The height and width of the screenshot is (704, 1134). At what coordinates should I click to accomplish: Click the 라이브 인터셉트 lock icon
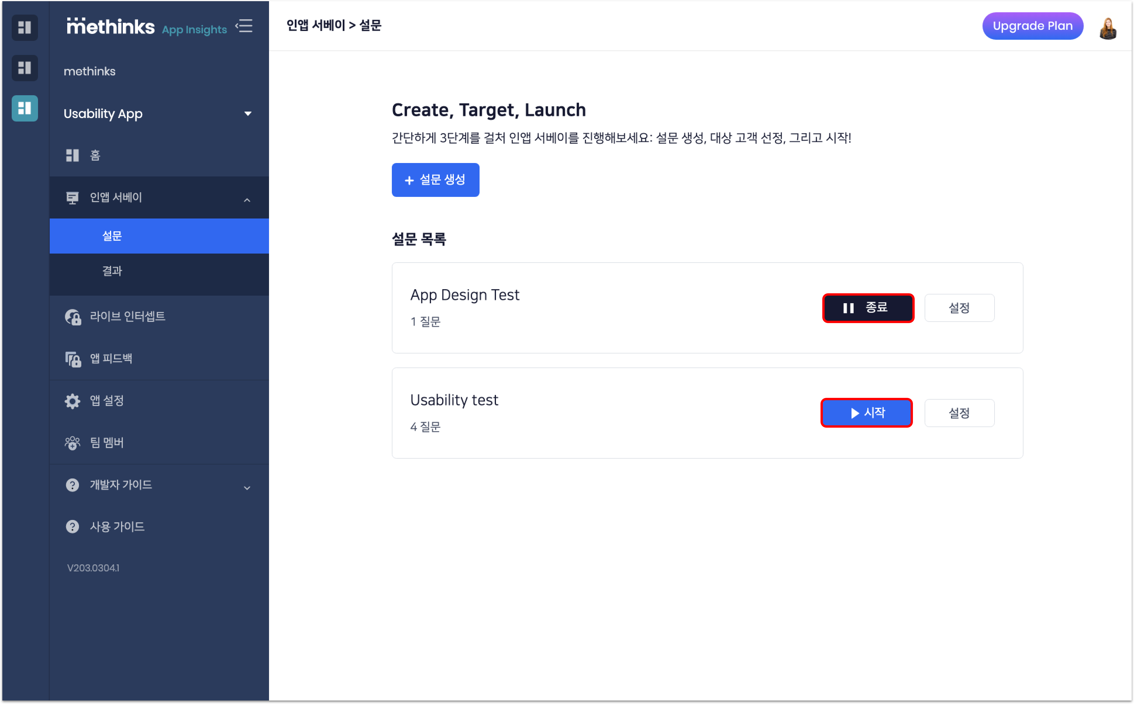pos(73,317)
